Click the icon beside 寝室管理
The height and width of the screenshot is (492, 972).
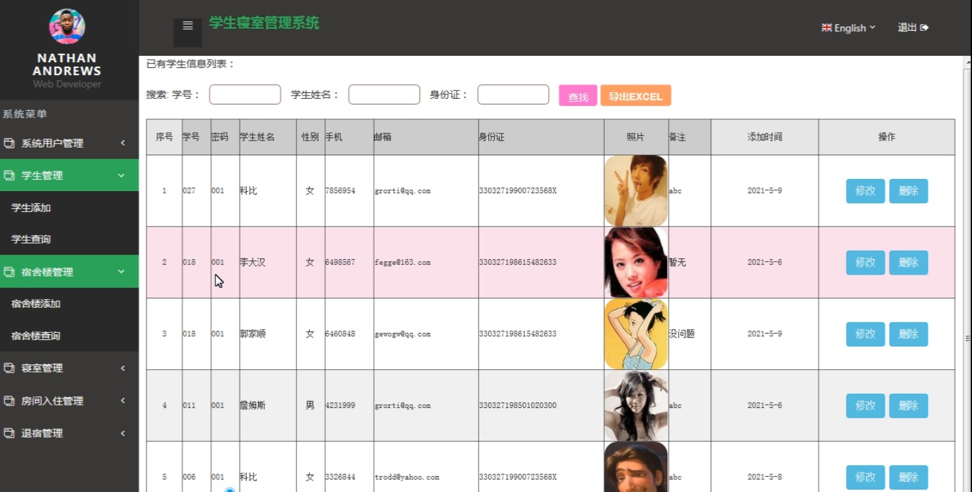tap(9, 368)
